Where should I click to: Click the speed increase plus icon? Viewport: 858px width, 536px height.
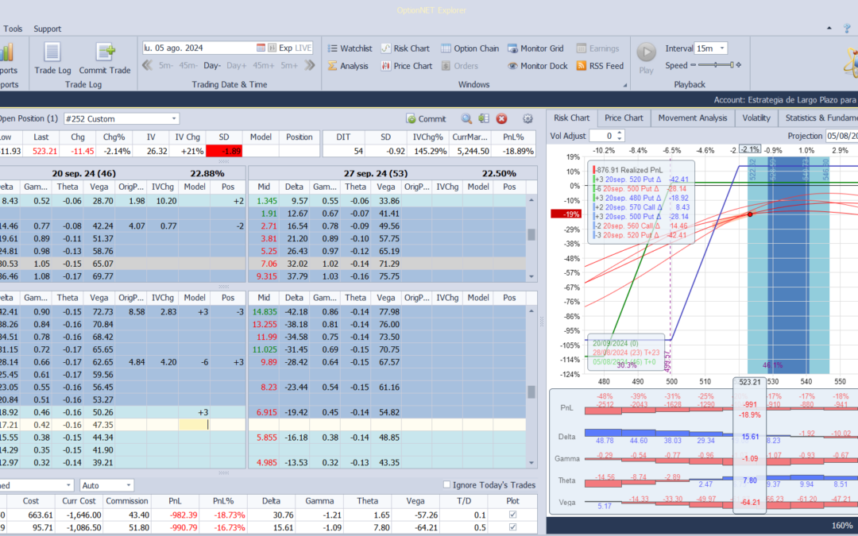tap(739, 65)
